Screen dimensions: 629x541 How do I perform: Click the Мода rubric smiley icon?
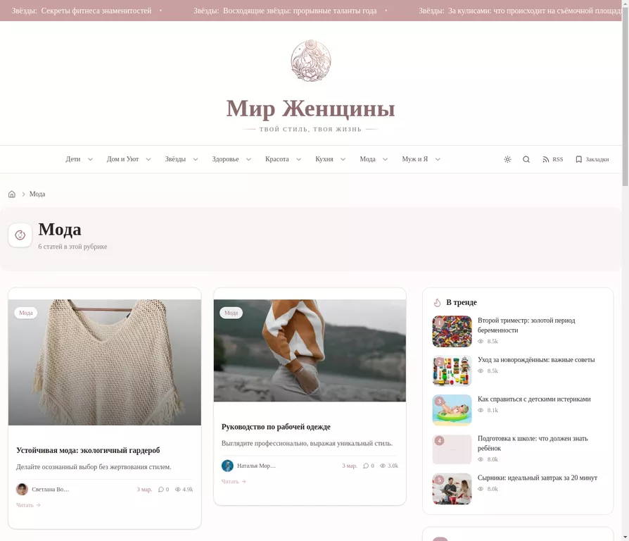20,235
